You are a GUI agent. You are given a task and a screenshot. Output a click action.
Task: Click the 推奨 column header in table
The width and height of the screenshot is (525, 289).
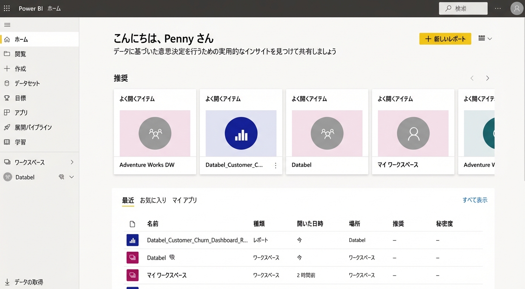398,224
